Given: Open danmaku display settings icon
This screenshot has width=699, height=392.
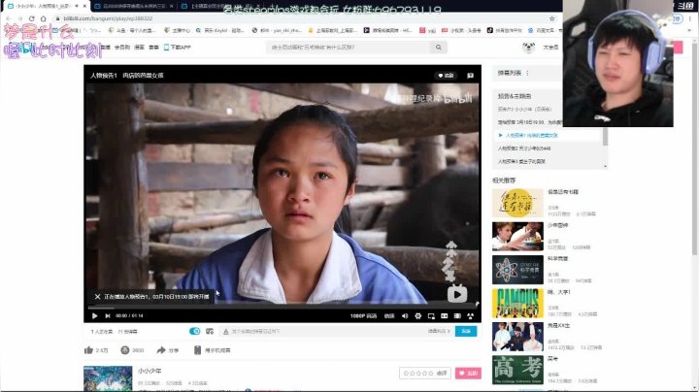Looking at the screenshot, I should (210, 331).
